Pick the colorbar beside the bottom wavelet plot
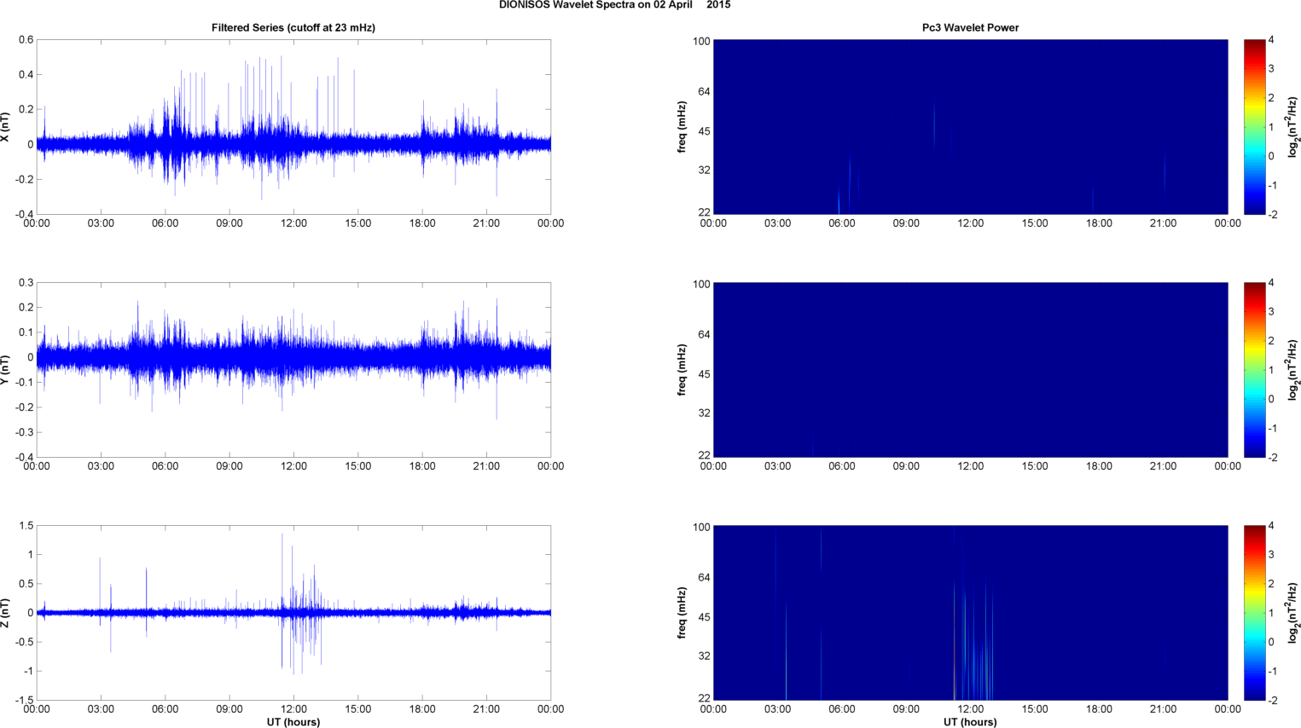The height and width of the screenshot is (728, 1301). (x=1254, y=613)
